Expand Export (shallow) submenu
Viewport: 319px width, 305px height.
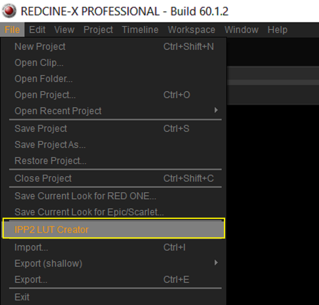(x=114, y=263)
